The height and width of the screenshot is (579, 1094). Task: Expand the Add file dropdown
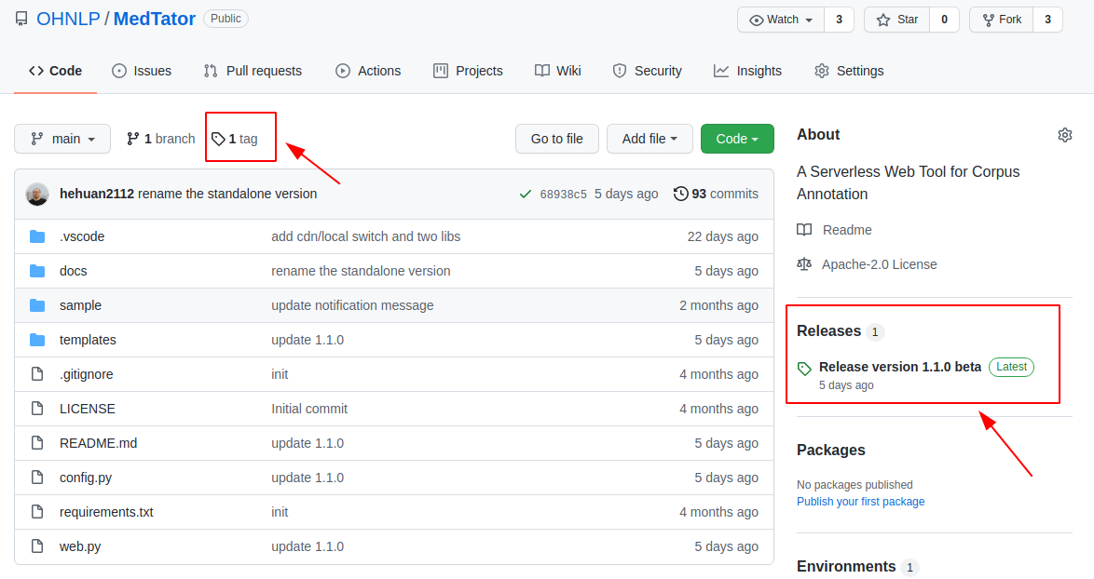point(650,139)
